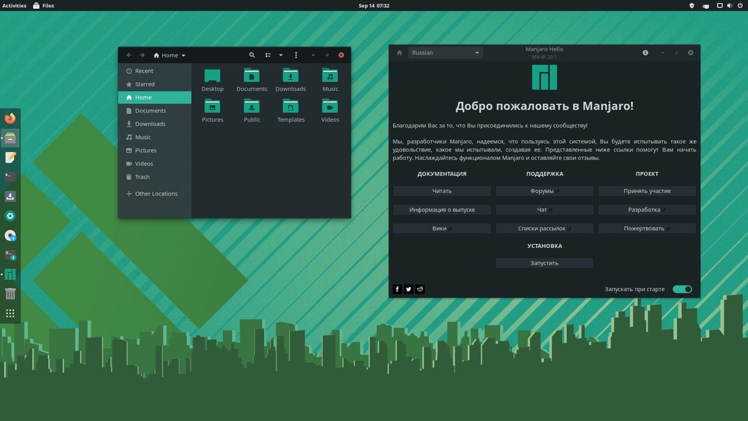The height and width of the screenshot is (421, 748).
Task: Click the Информация о выпуске button
Action: point(442,209)
